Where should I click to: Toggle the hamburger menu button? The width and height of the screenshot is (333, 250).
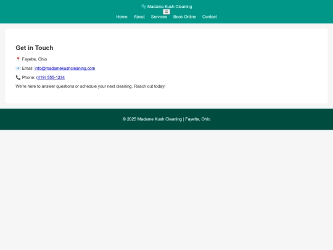[x=166, y=12]
